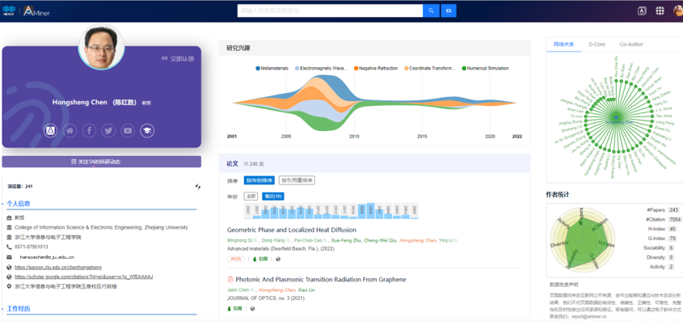Click the 个人信息 section heading
Screen dimensions: 683x321
19,204
